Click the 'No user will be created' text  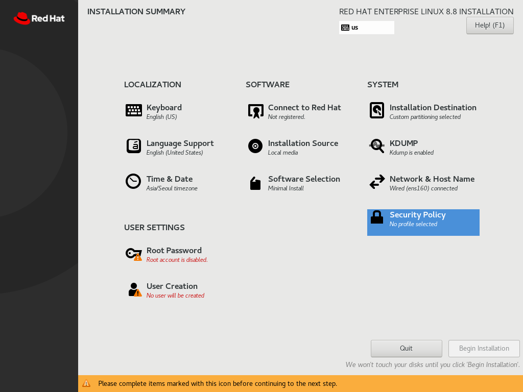coord(176,296)
